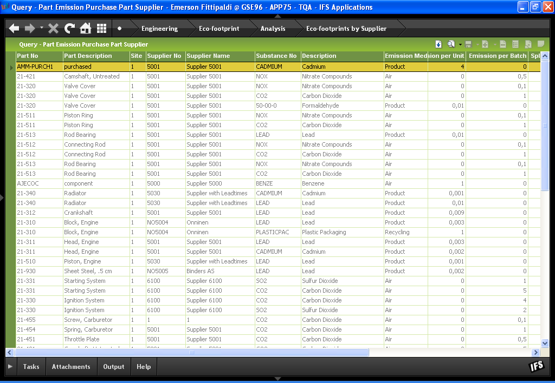
Task: Click the horizontal scrollbar left arrow
Action: 10,352
